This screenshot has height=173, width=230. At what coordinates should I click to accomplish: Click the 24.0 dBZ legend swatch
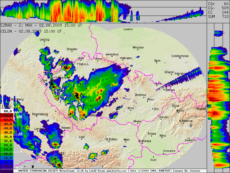click(7, 149)
